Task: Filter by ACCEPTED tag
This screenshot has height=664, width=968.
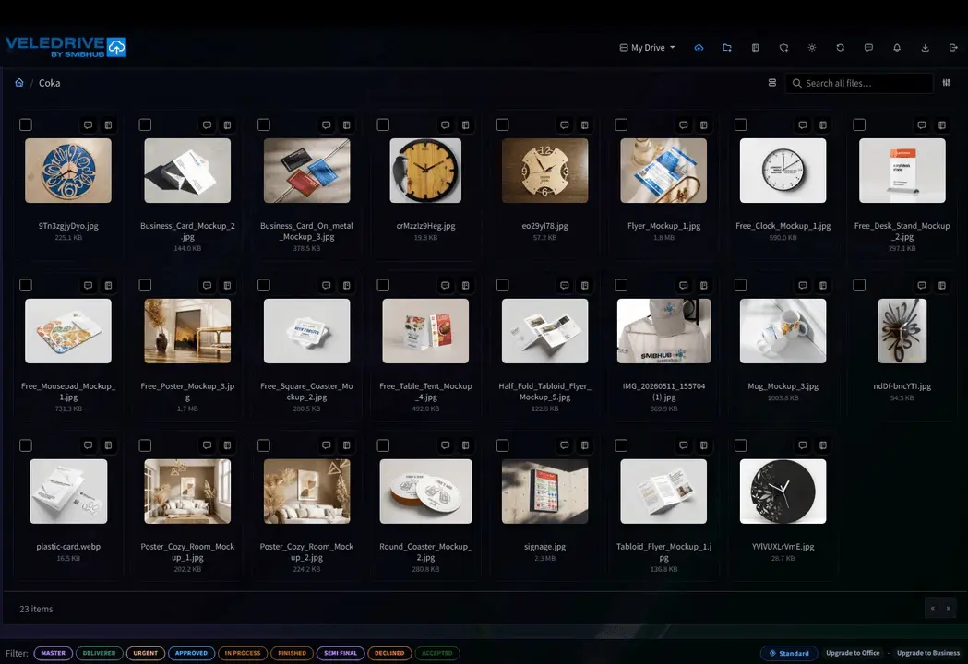Action: (437, 653)
